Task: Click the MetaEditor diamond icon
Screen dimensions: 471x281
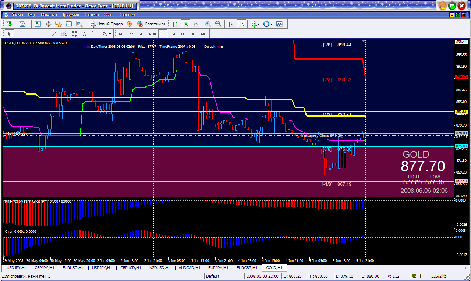Action: [129, 24]
